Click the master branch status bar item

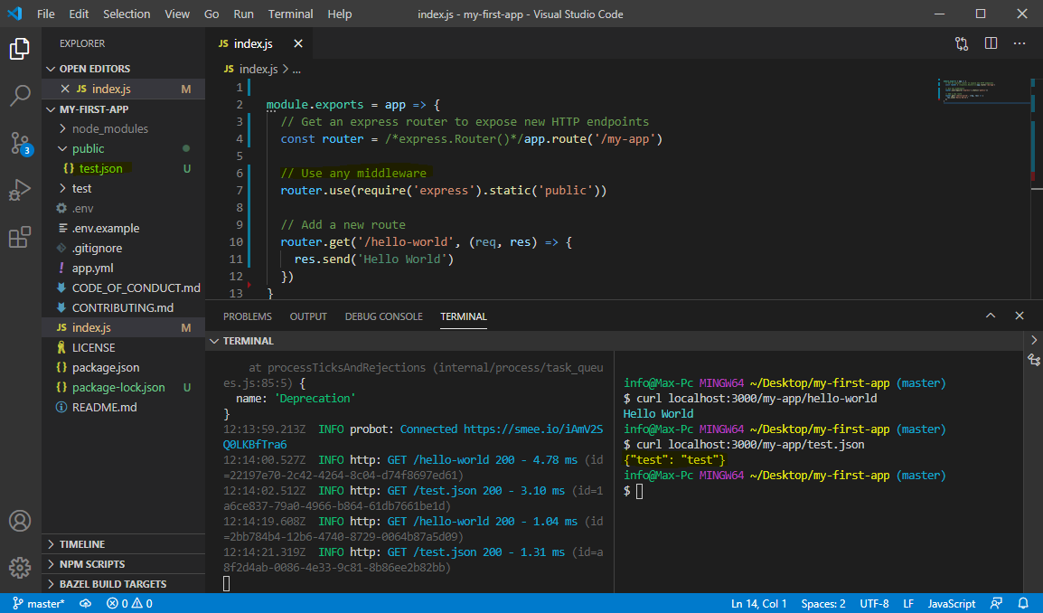(39, 604)
